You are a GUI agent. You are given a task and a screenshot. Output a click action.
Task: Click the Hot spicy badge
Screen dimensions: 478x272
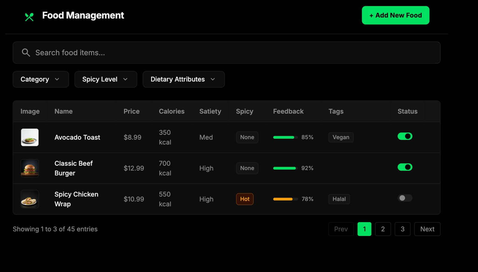tap(245, 199)
